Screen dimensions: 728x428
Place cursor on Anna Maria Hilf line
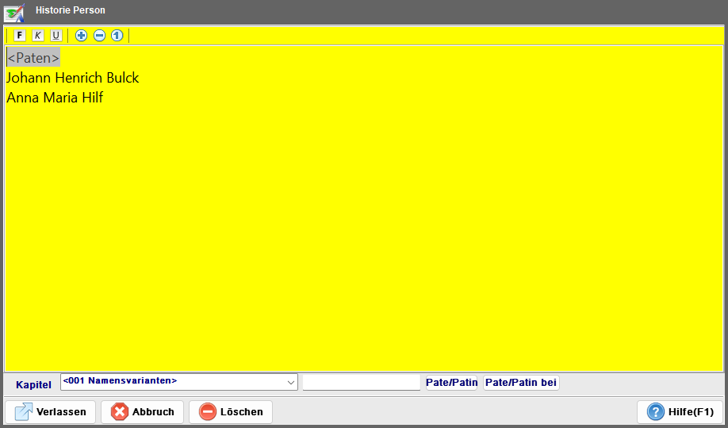tap(55, 98)
